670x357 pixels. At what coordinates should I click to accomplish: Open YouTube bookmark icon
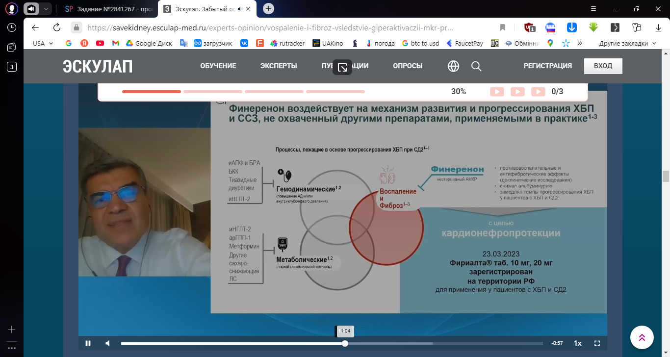[100, 43]
